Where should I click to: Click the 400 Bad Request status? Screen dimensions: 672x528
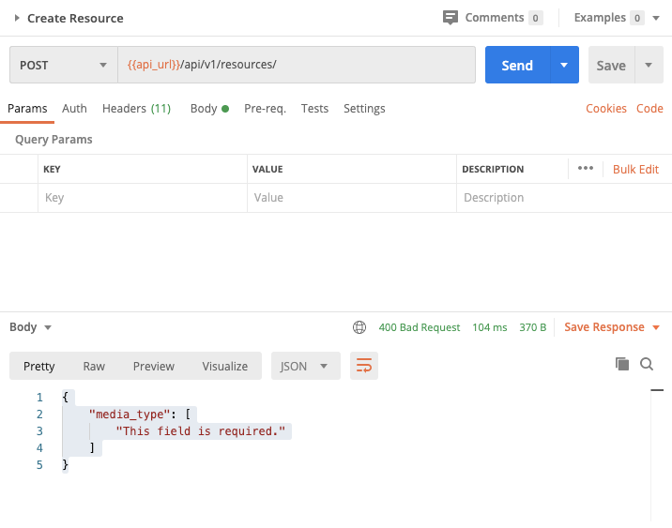tap(420, 327)
